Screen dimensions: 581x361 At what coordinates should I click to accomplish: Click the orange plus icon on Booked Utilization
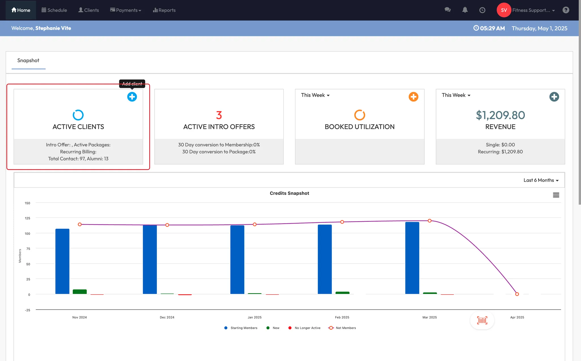pyautogui.click(x=413, y=97)
